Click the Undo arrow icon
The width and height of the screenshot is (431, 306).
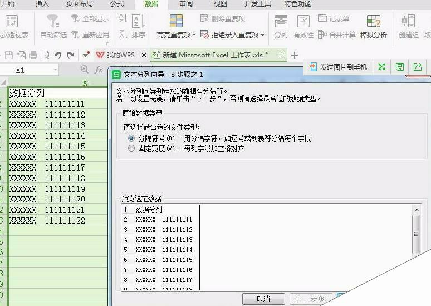coord(57,55)
